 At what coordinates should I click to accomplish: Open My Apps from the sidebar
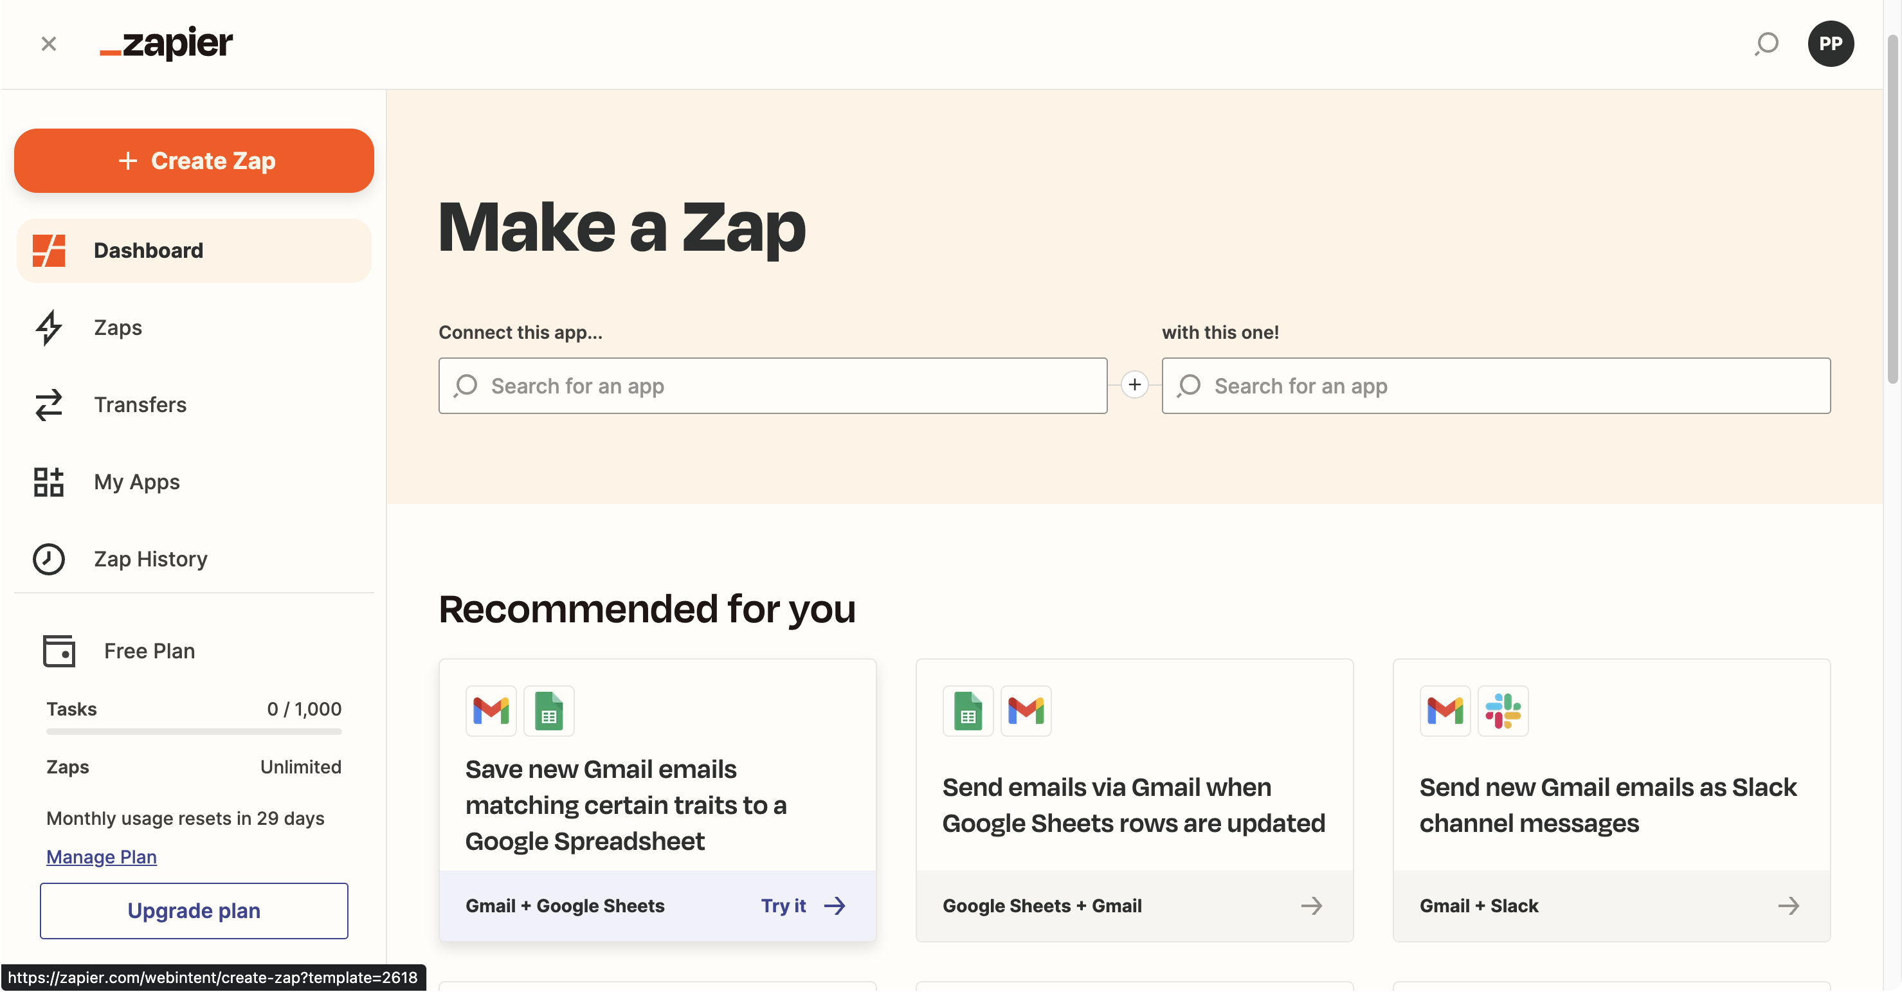pos(136,482)
